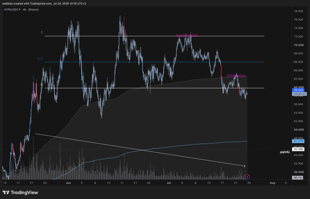Viewport: 310px width, 199px height.
Task: Click the 64.000 price axis label
Action: click(298, 71)
